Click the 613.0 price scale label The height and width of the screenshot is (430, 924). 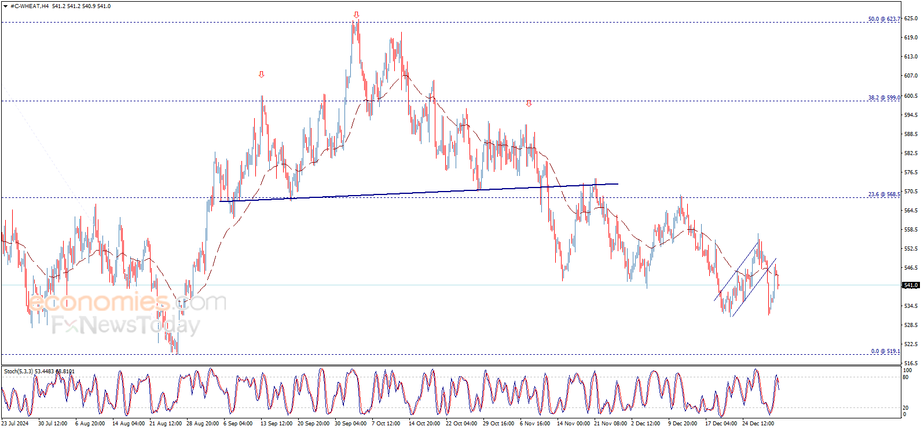click(911, 57)
